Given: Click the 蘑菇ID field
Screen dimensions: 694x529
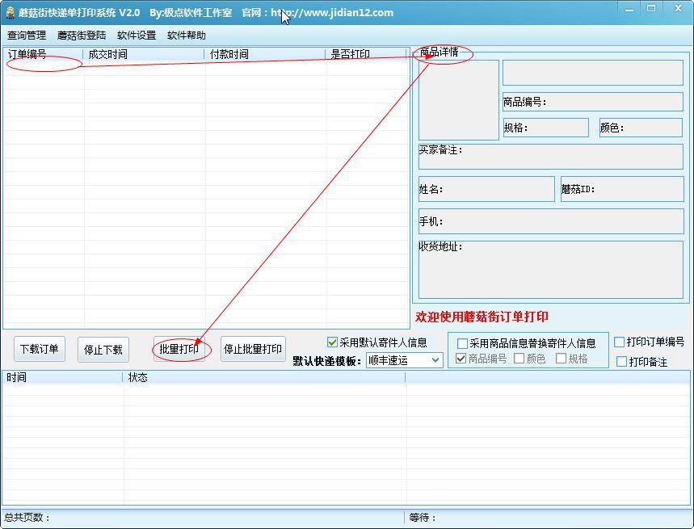Looking at the screenshot, I should (622, 189).
